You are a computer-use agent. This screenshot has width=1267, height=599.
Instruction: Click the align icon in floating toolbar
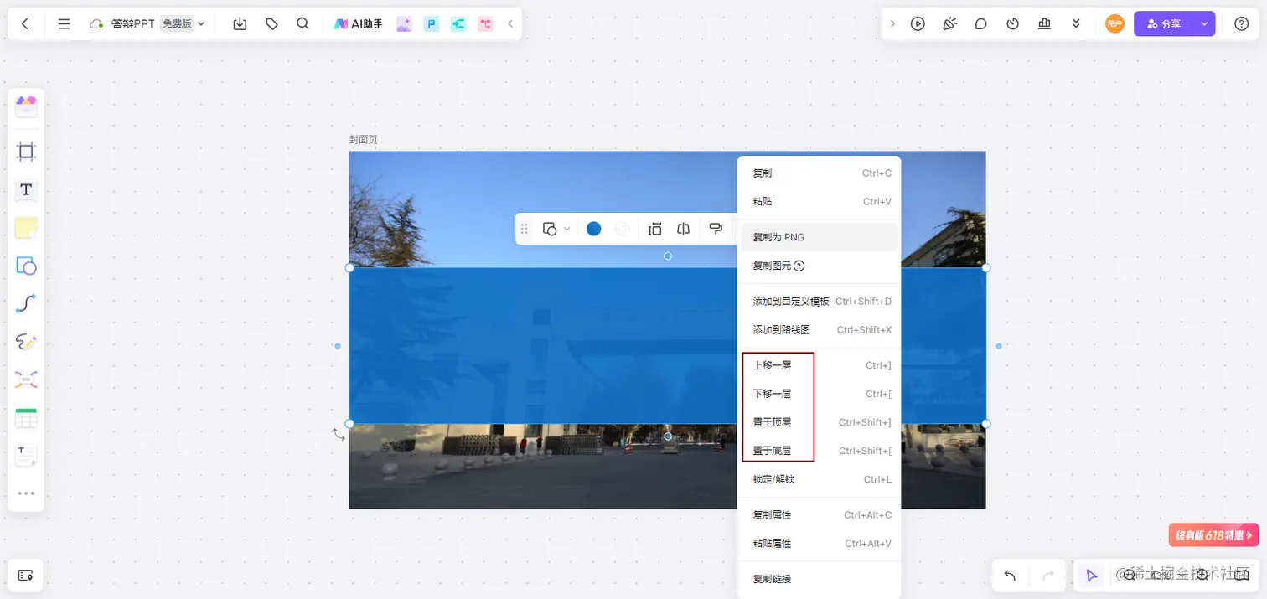tap(655, 229)
